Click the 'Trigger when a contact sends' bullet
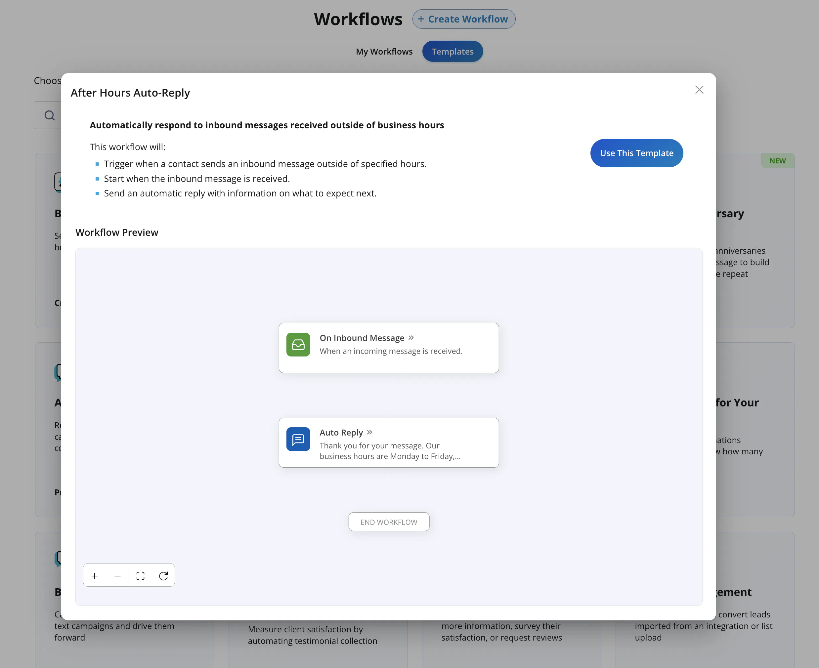The image size is (819, 668). (265, 164)
